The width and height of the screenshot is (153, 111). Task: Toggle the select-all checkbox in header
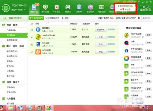32,24
